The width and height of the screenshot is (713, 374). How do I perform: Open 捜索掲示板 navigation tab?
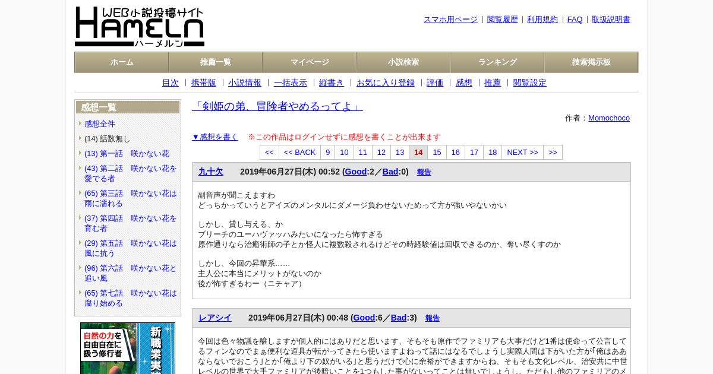(x=591, y=62)
